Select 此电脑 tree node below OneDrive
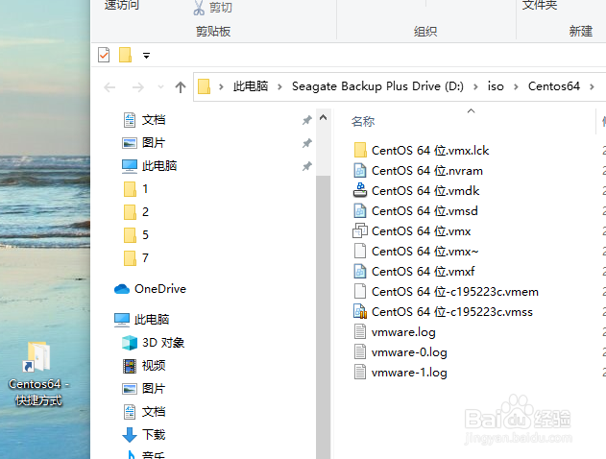The height and width of the screenshot is (459, 606). pyautogui.click(x=142, y=320)
